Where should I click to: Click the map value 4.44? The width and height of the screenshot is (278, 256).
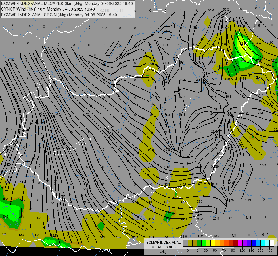183,184
